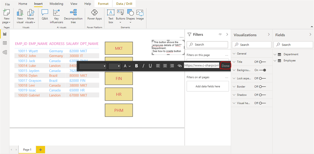This screenshot has height=154, width=314.
Task: Enable the Border switch
Action: [262, 87]
